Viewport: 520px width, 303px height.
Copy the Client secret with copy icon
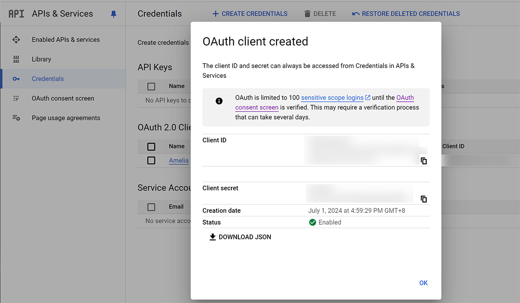423,199
